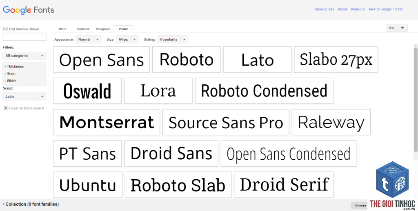Select the Raleway font card
Screen dimensions: 418x211
tap(331, 122)
